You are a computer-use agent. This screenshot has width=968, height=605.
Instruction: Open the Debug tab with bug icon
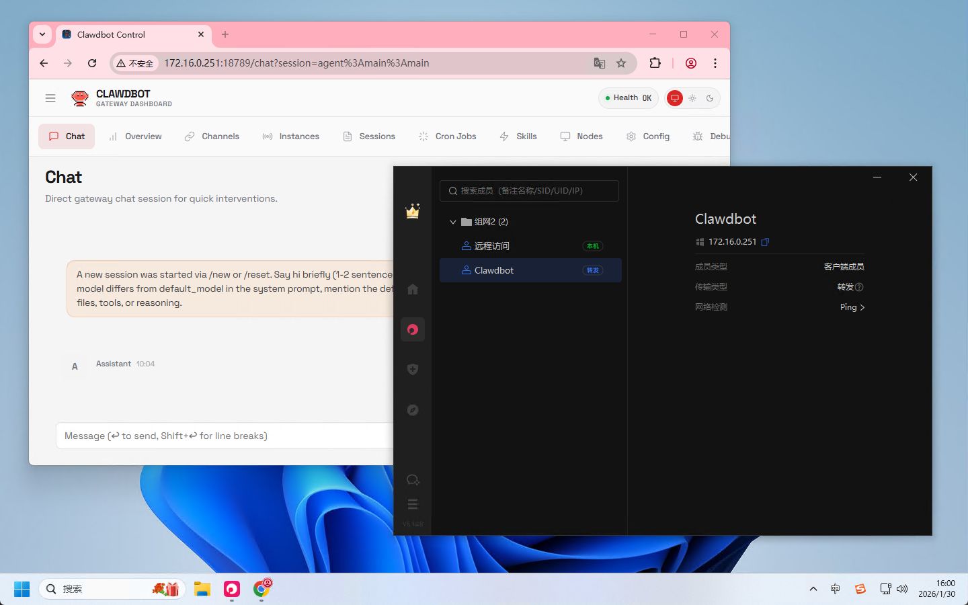711,136
